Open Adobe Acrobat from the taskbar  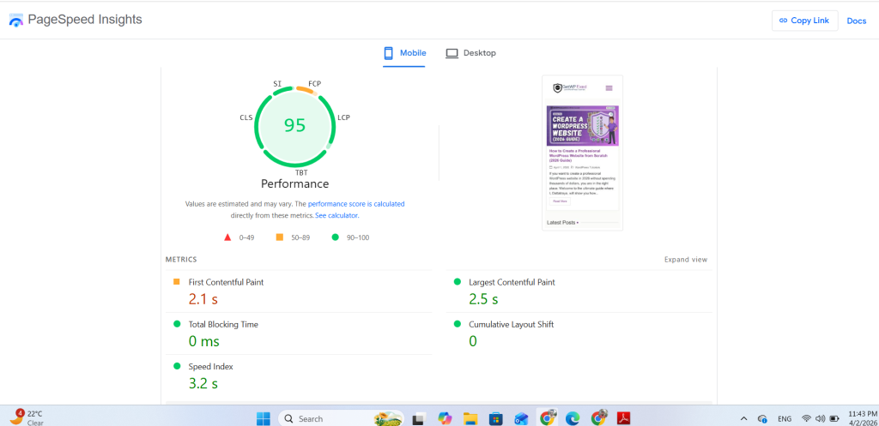[624, 418]
